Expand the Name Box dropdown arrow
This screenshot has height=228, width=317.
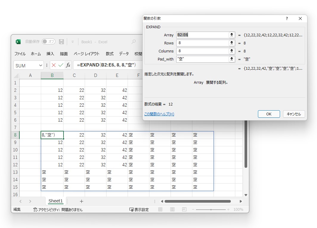click(x=41, y=65)
